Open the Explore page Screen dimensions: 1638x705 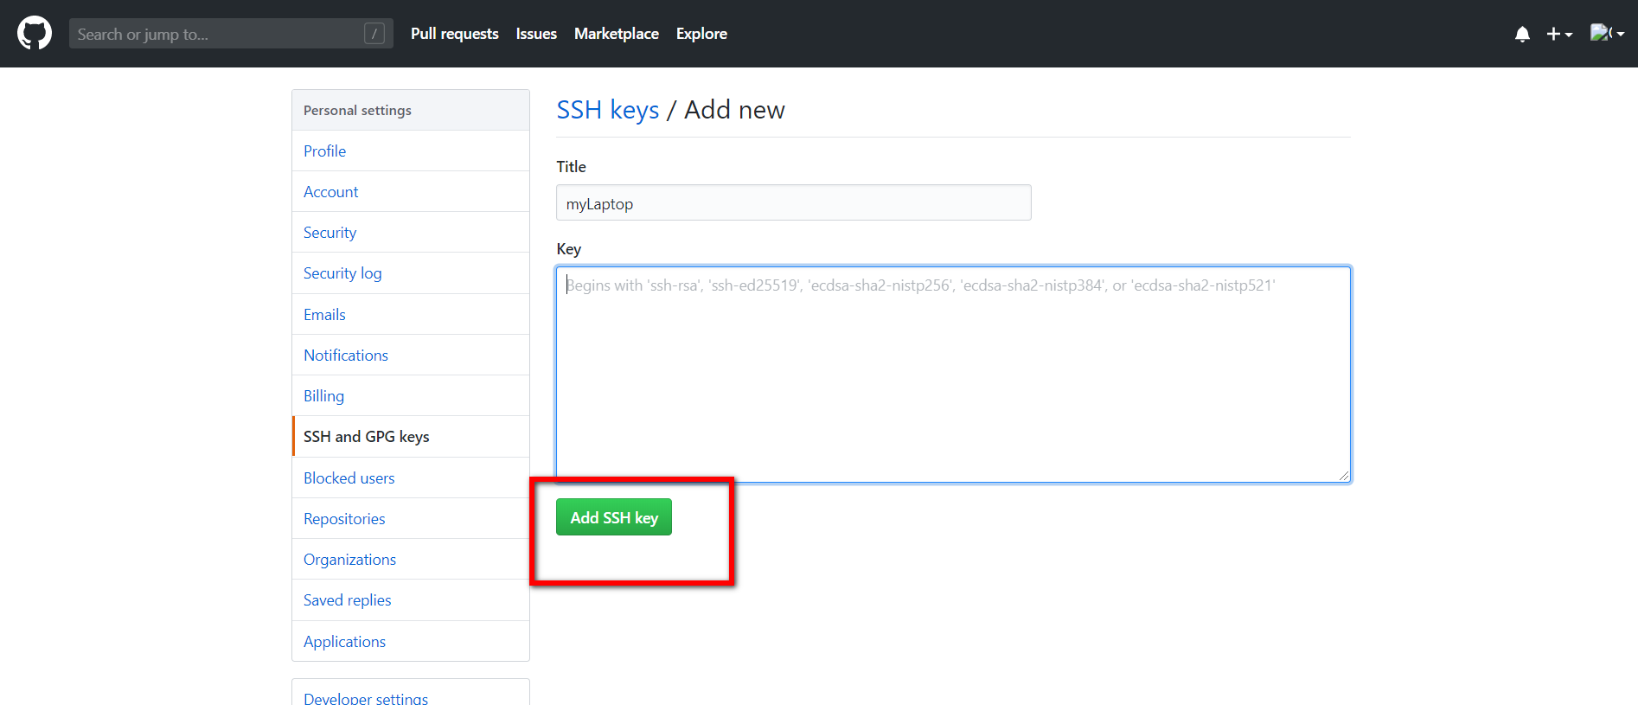pyautogui.click(x=701, y=34)
